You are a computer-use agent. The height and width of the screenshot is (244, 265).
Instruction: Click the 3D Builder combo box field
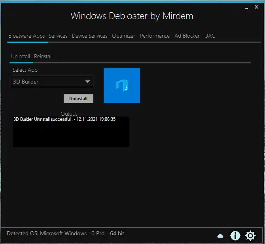pos(52,81)
